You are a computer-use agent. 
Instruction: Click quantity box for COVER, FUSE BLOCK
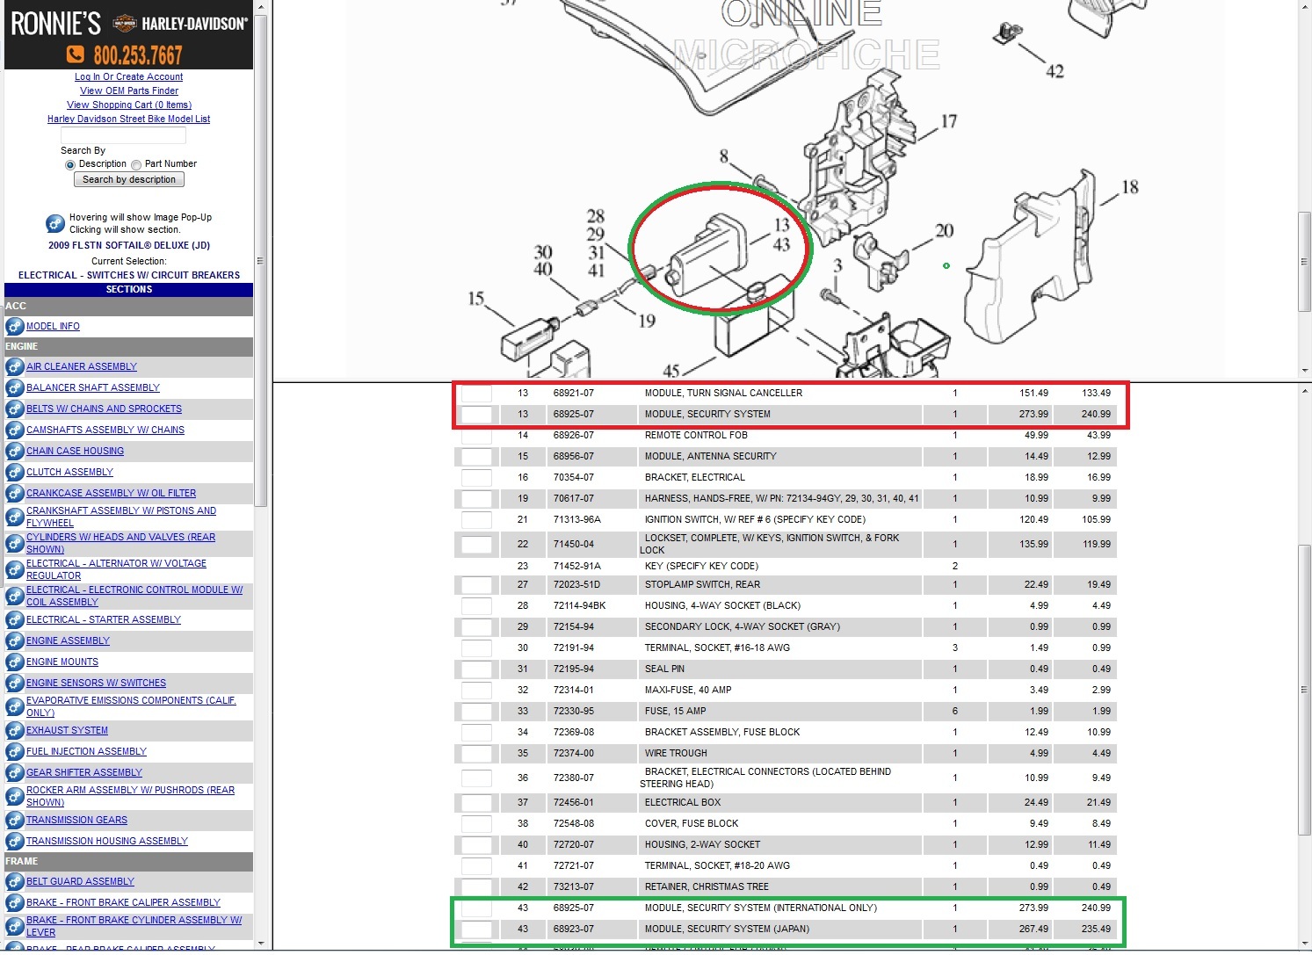tap(476, 823)
